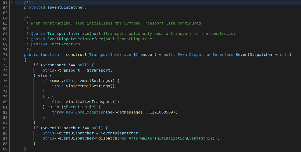
Task: Click CoreException in the throw statement
Action: point(90,112)
